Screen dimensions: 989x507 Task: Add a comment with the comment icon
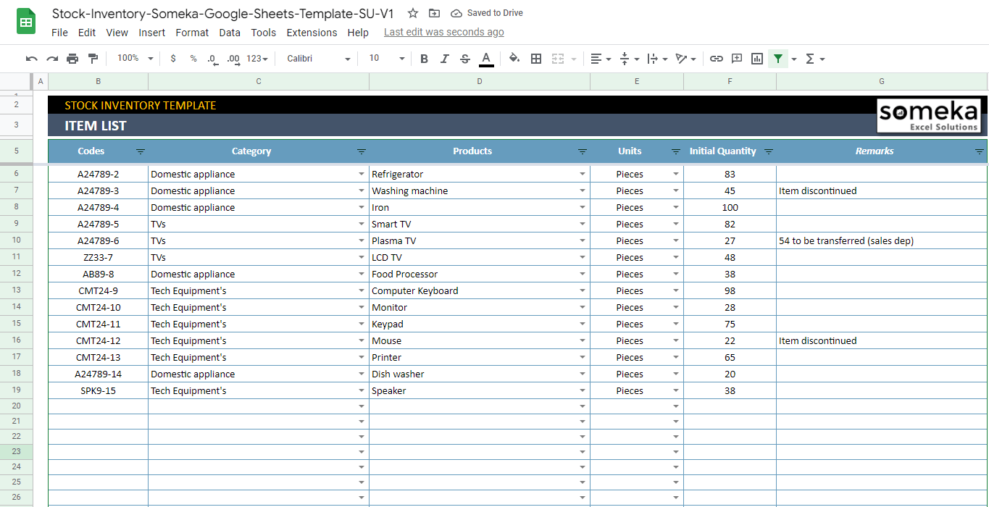[x=736, y=59]
